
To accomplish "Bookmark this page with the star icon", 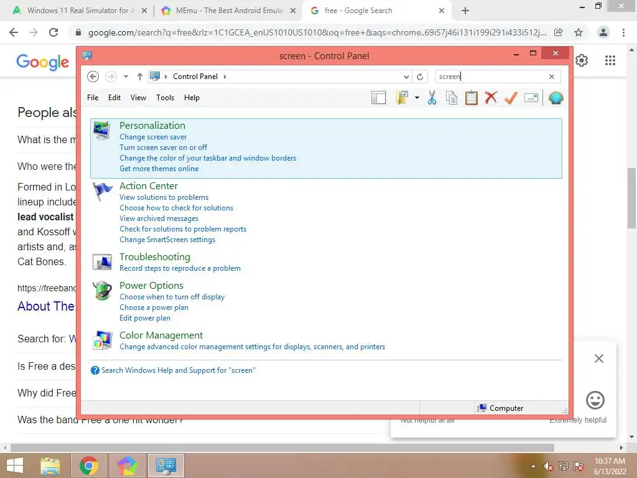I will tap(579, 32).
